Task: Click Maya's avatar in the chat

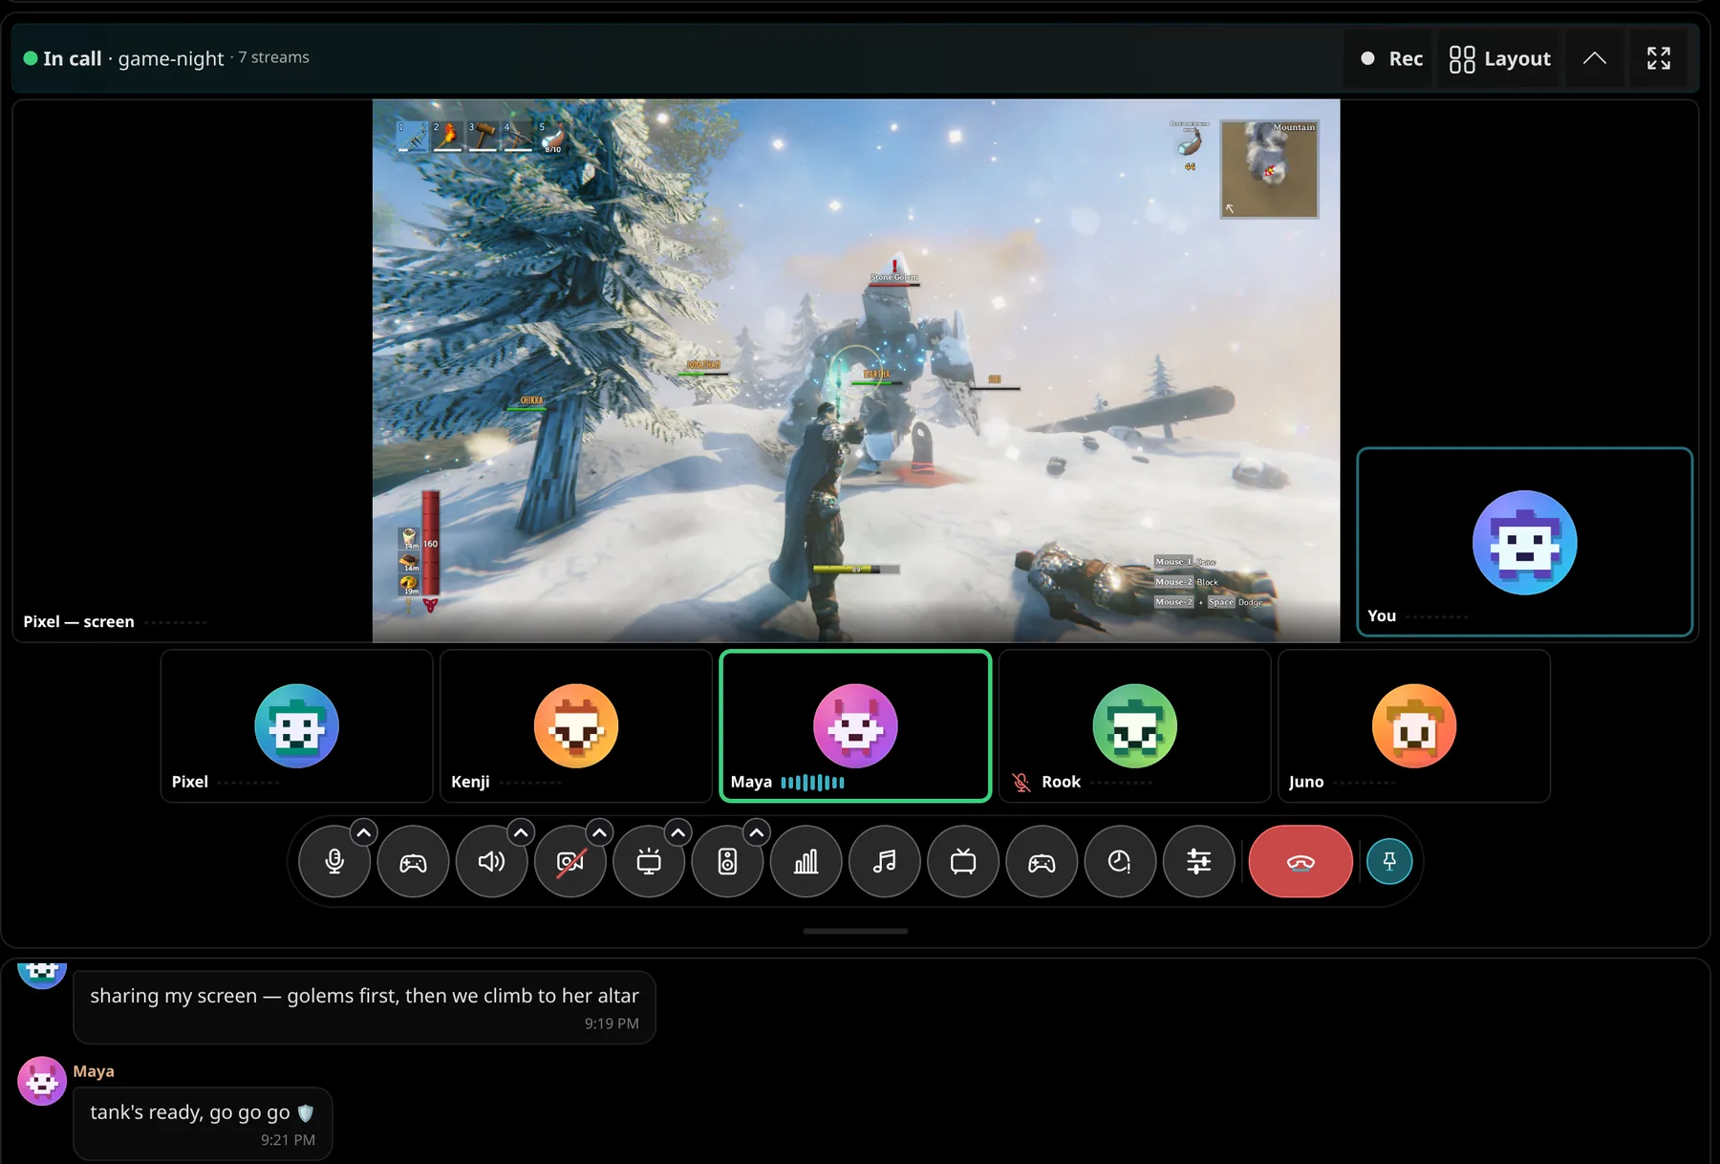Action: pos(41,1081)
